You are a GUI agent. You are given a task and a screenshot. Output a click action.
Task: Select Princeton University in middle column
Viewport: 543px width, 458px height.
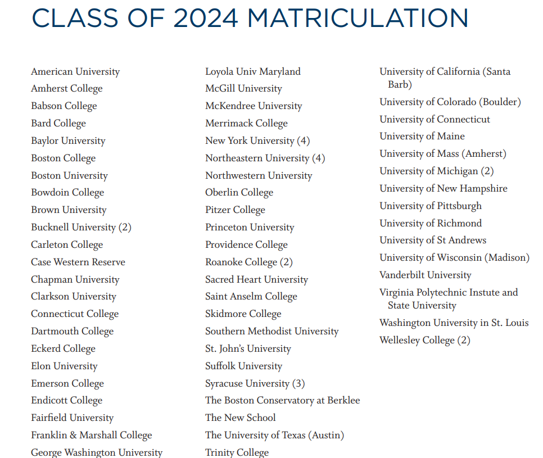pos(250,228)
